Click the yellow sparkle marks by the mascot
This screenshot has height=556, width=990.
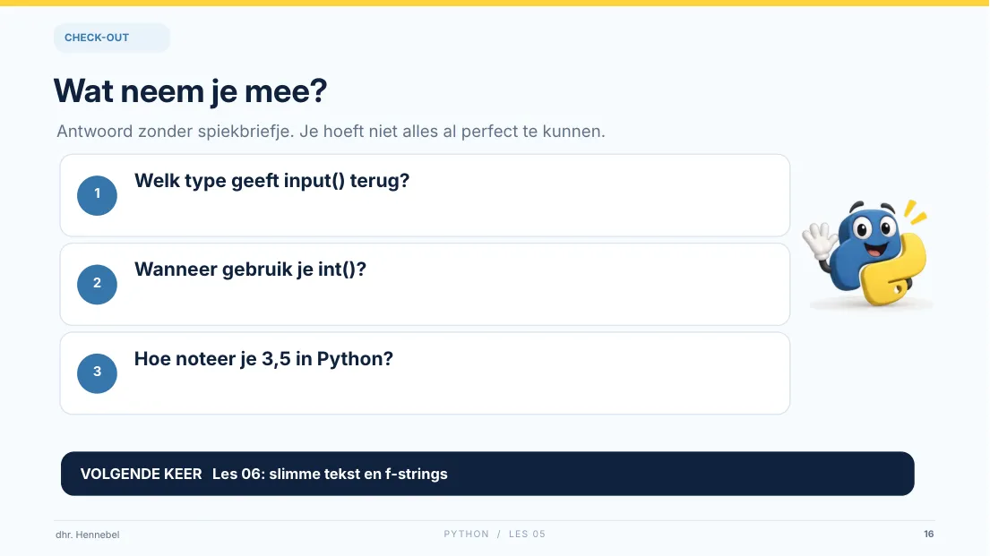pyautogui.click(x=914, y=211)
